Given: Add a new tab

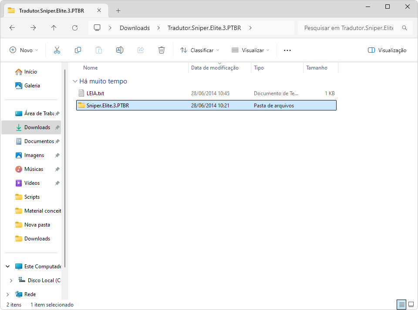Looking at the screenshot, I should coord(118,10).
